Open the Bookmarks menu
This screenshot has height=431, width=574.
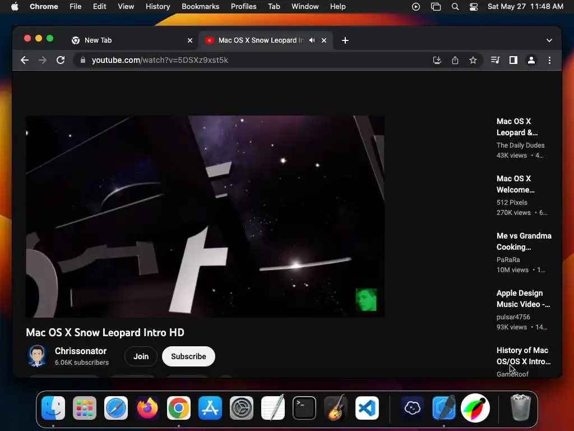[x=200, y=7]
